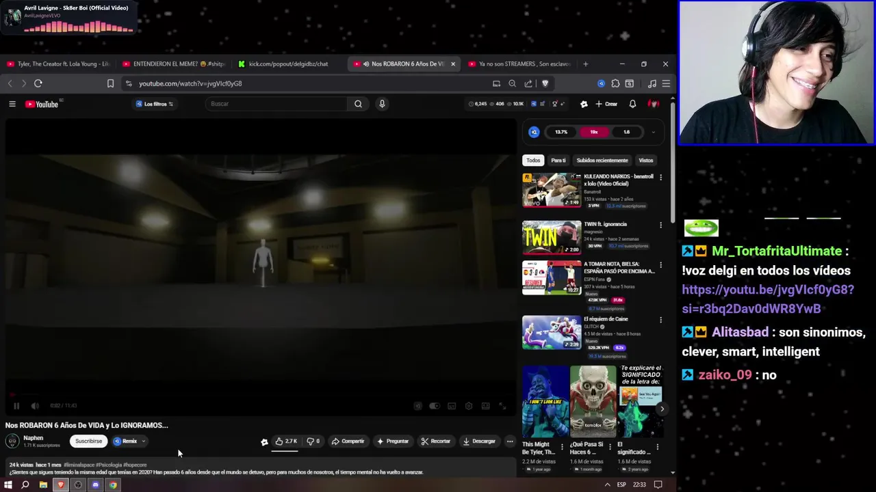Run the YouTube search magnifier button
Image resolution: width=876 pixels, height=492 pixels.
(358, 104)
